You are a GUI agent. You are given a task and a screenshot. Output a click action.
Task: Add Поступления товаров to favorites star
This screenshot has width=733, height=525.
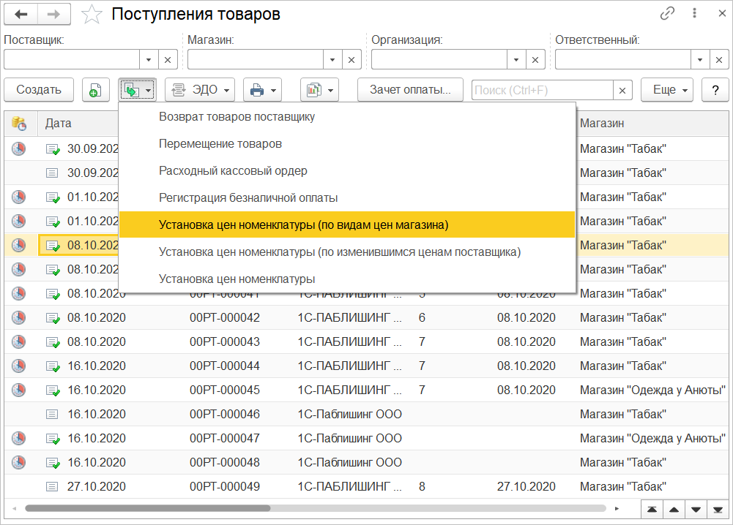click(x=92, y=14)
